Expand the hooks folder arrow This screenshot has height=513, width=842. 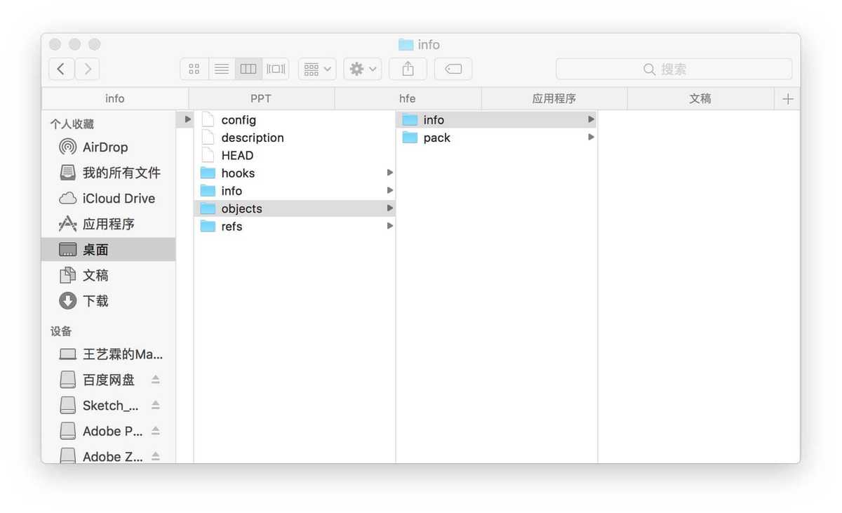pyautogui.click(x=389, y=173)
